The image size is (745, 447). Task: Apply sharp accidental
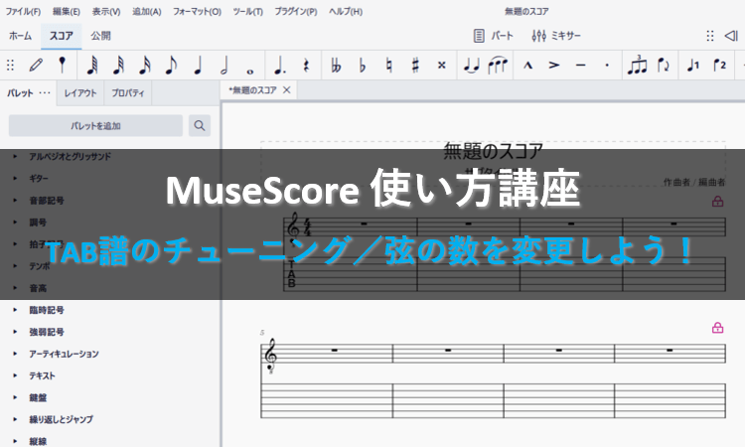(x=415, y=66)
